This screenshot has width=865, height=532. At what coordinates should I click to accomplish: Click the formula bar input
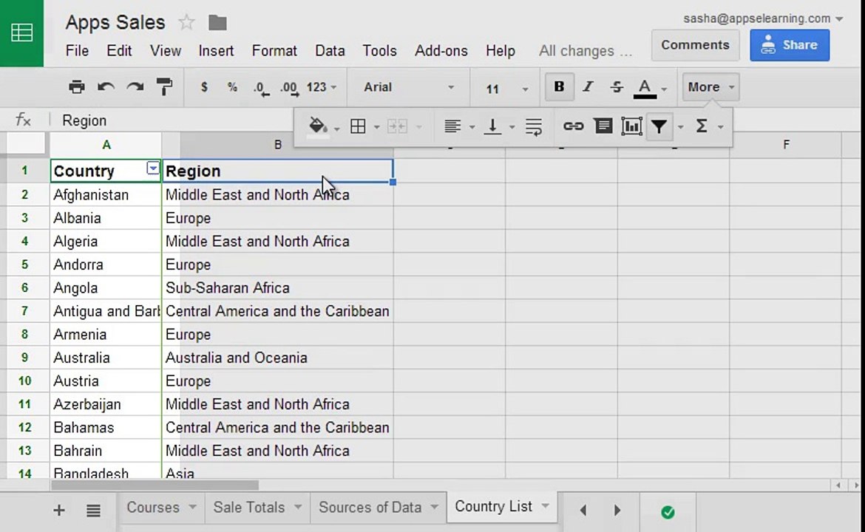pos(177,120)
